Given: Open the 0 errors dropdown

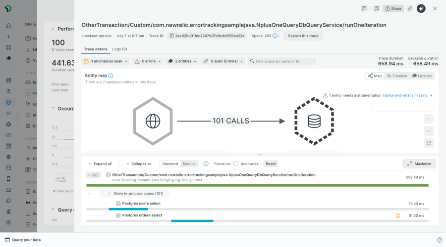Looking at the screenshot, I should tap(148, 61).
